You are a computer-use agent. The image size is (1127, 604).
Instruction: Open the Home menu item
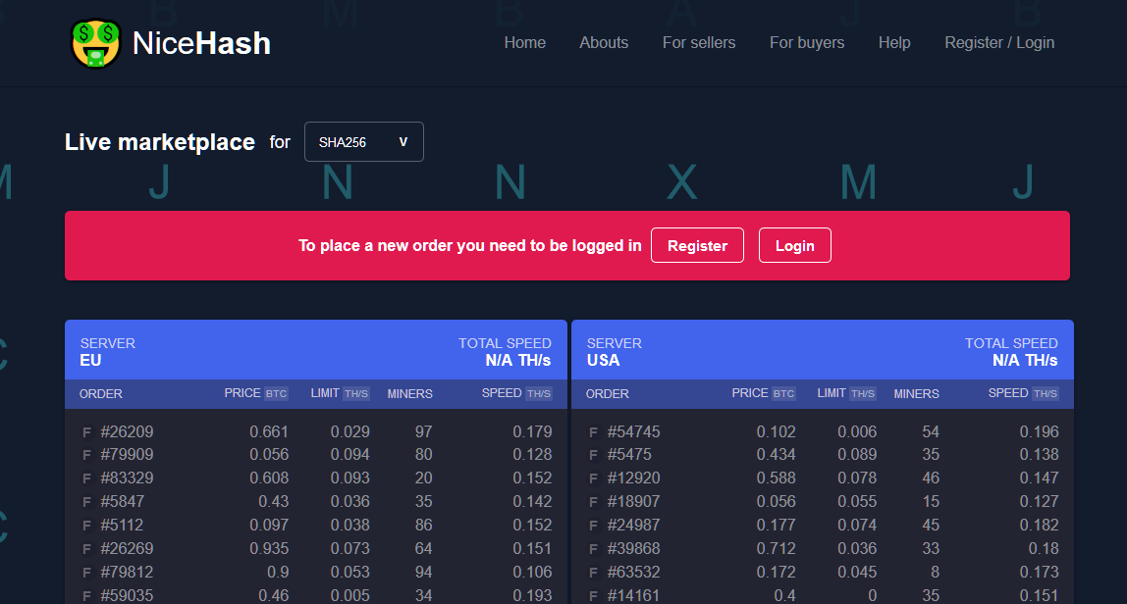pos(524,43)
